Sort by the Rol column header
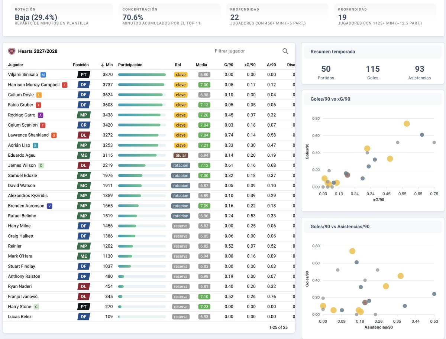446x339 pixels. [x=178, y=65]
